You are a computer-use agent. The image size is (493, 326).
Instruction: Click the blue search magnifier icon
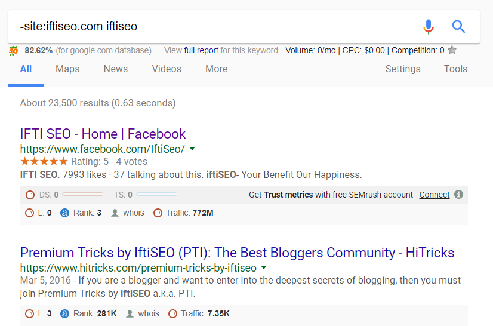pyautogui.click(x=458, y=27)
